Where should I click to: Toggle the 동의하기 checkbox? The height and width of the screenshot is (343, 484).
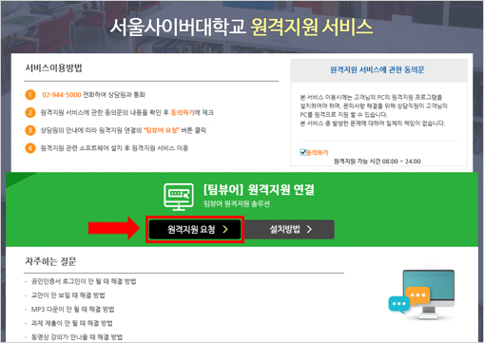click(303, 152)
